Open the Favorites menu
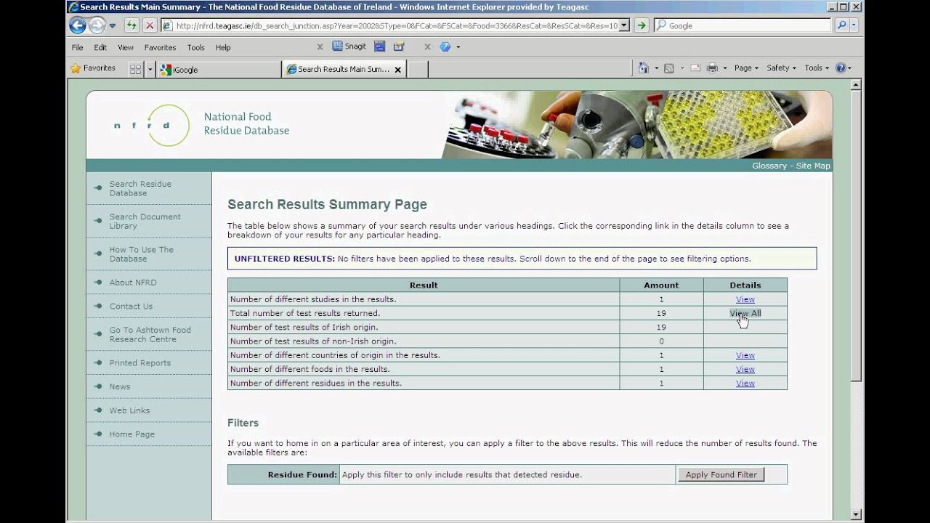This screenshot has height=523, width=930. click(x=160, y=47)
